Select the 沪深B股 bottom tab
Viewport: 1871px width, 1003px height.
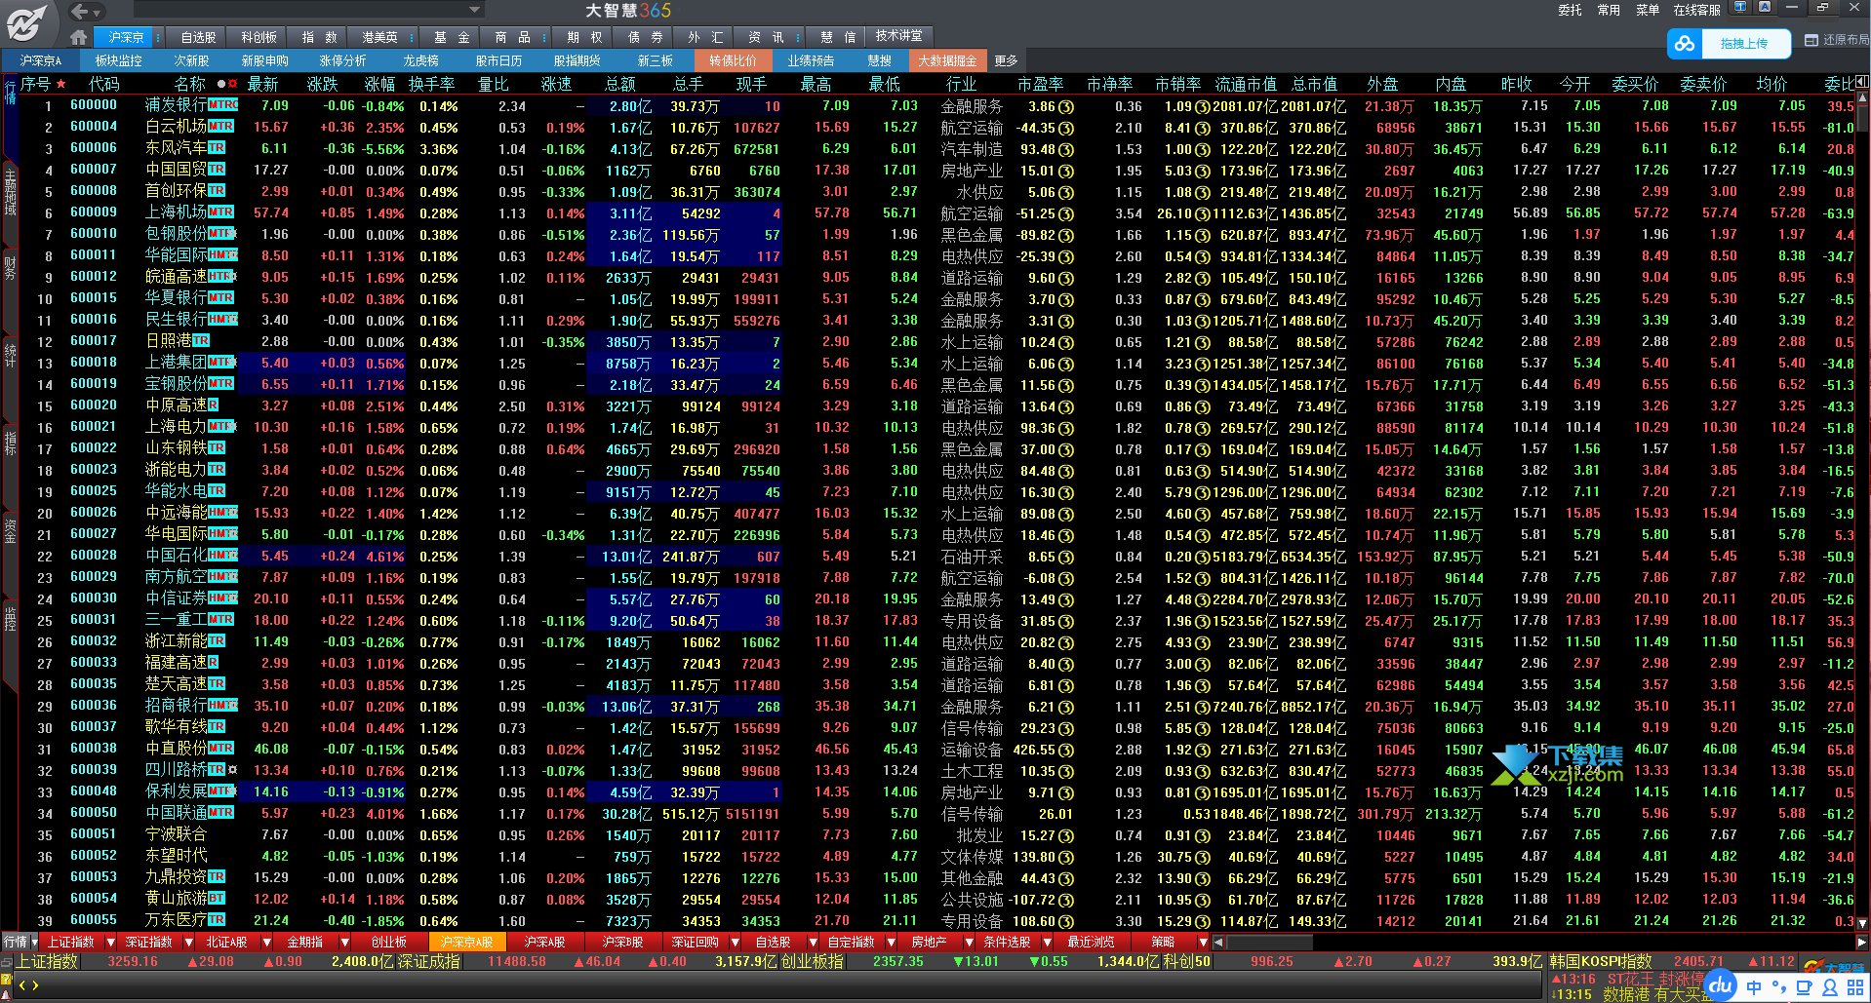tap(622, 942)
